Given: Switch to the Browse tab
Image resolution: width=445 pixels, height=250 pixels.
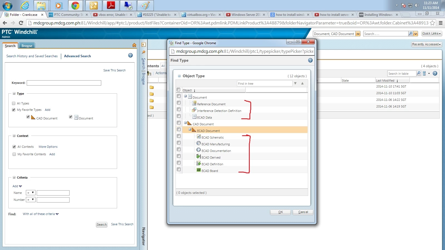Looking at the screenshot, I should coord(27,46).
